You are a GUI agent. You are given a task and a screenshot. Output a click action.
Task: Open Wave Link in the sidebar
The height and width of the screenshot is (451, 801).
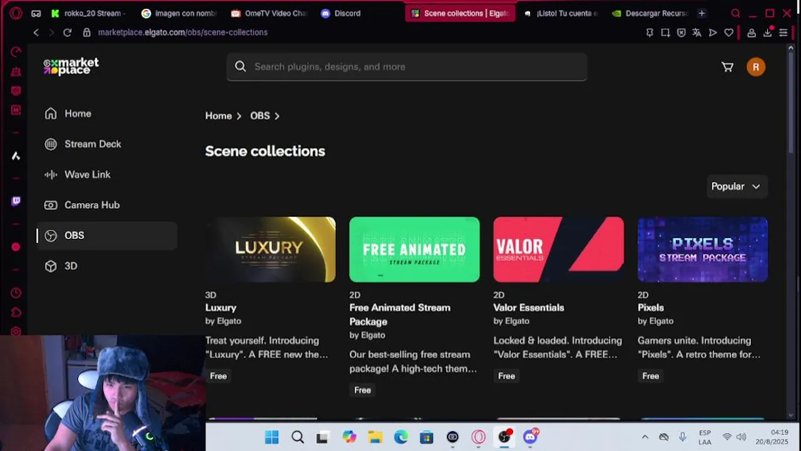click(107, 174)
